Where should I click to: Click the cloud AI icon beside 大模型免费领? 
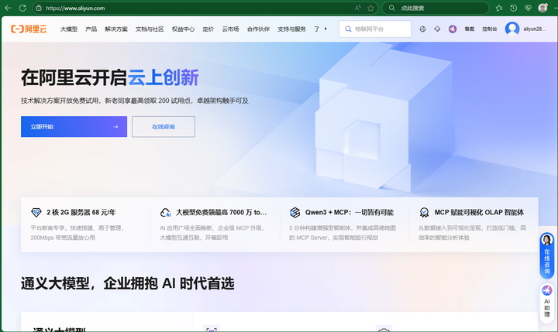click(x=166, y=212)
